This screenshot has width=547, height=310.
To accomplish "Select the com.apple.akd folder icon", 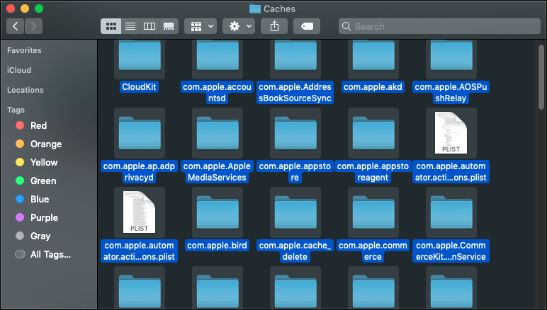I will click(x=373, y=56).
